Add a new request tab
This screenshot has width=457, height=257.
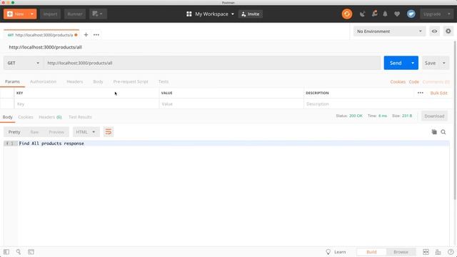pyautogui.click(x=86, y=35)
